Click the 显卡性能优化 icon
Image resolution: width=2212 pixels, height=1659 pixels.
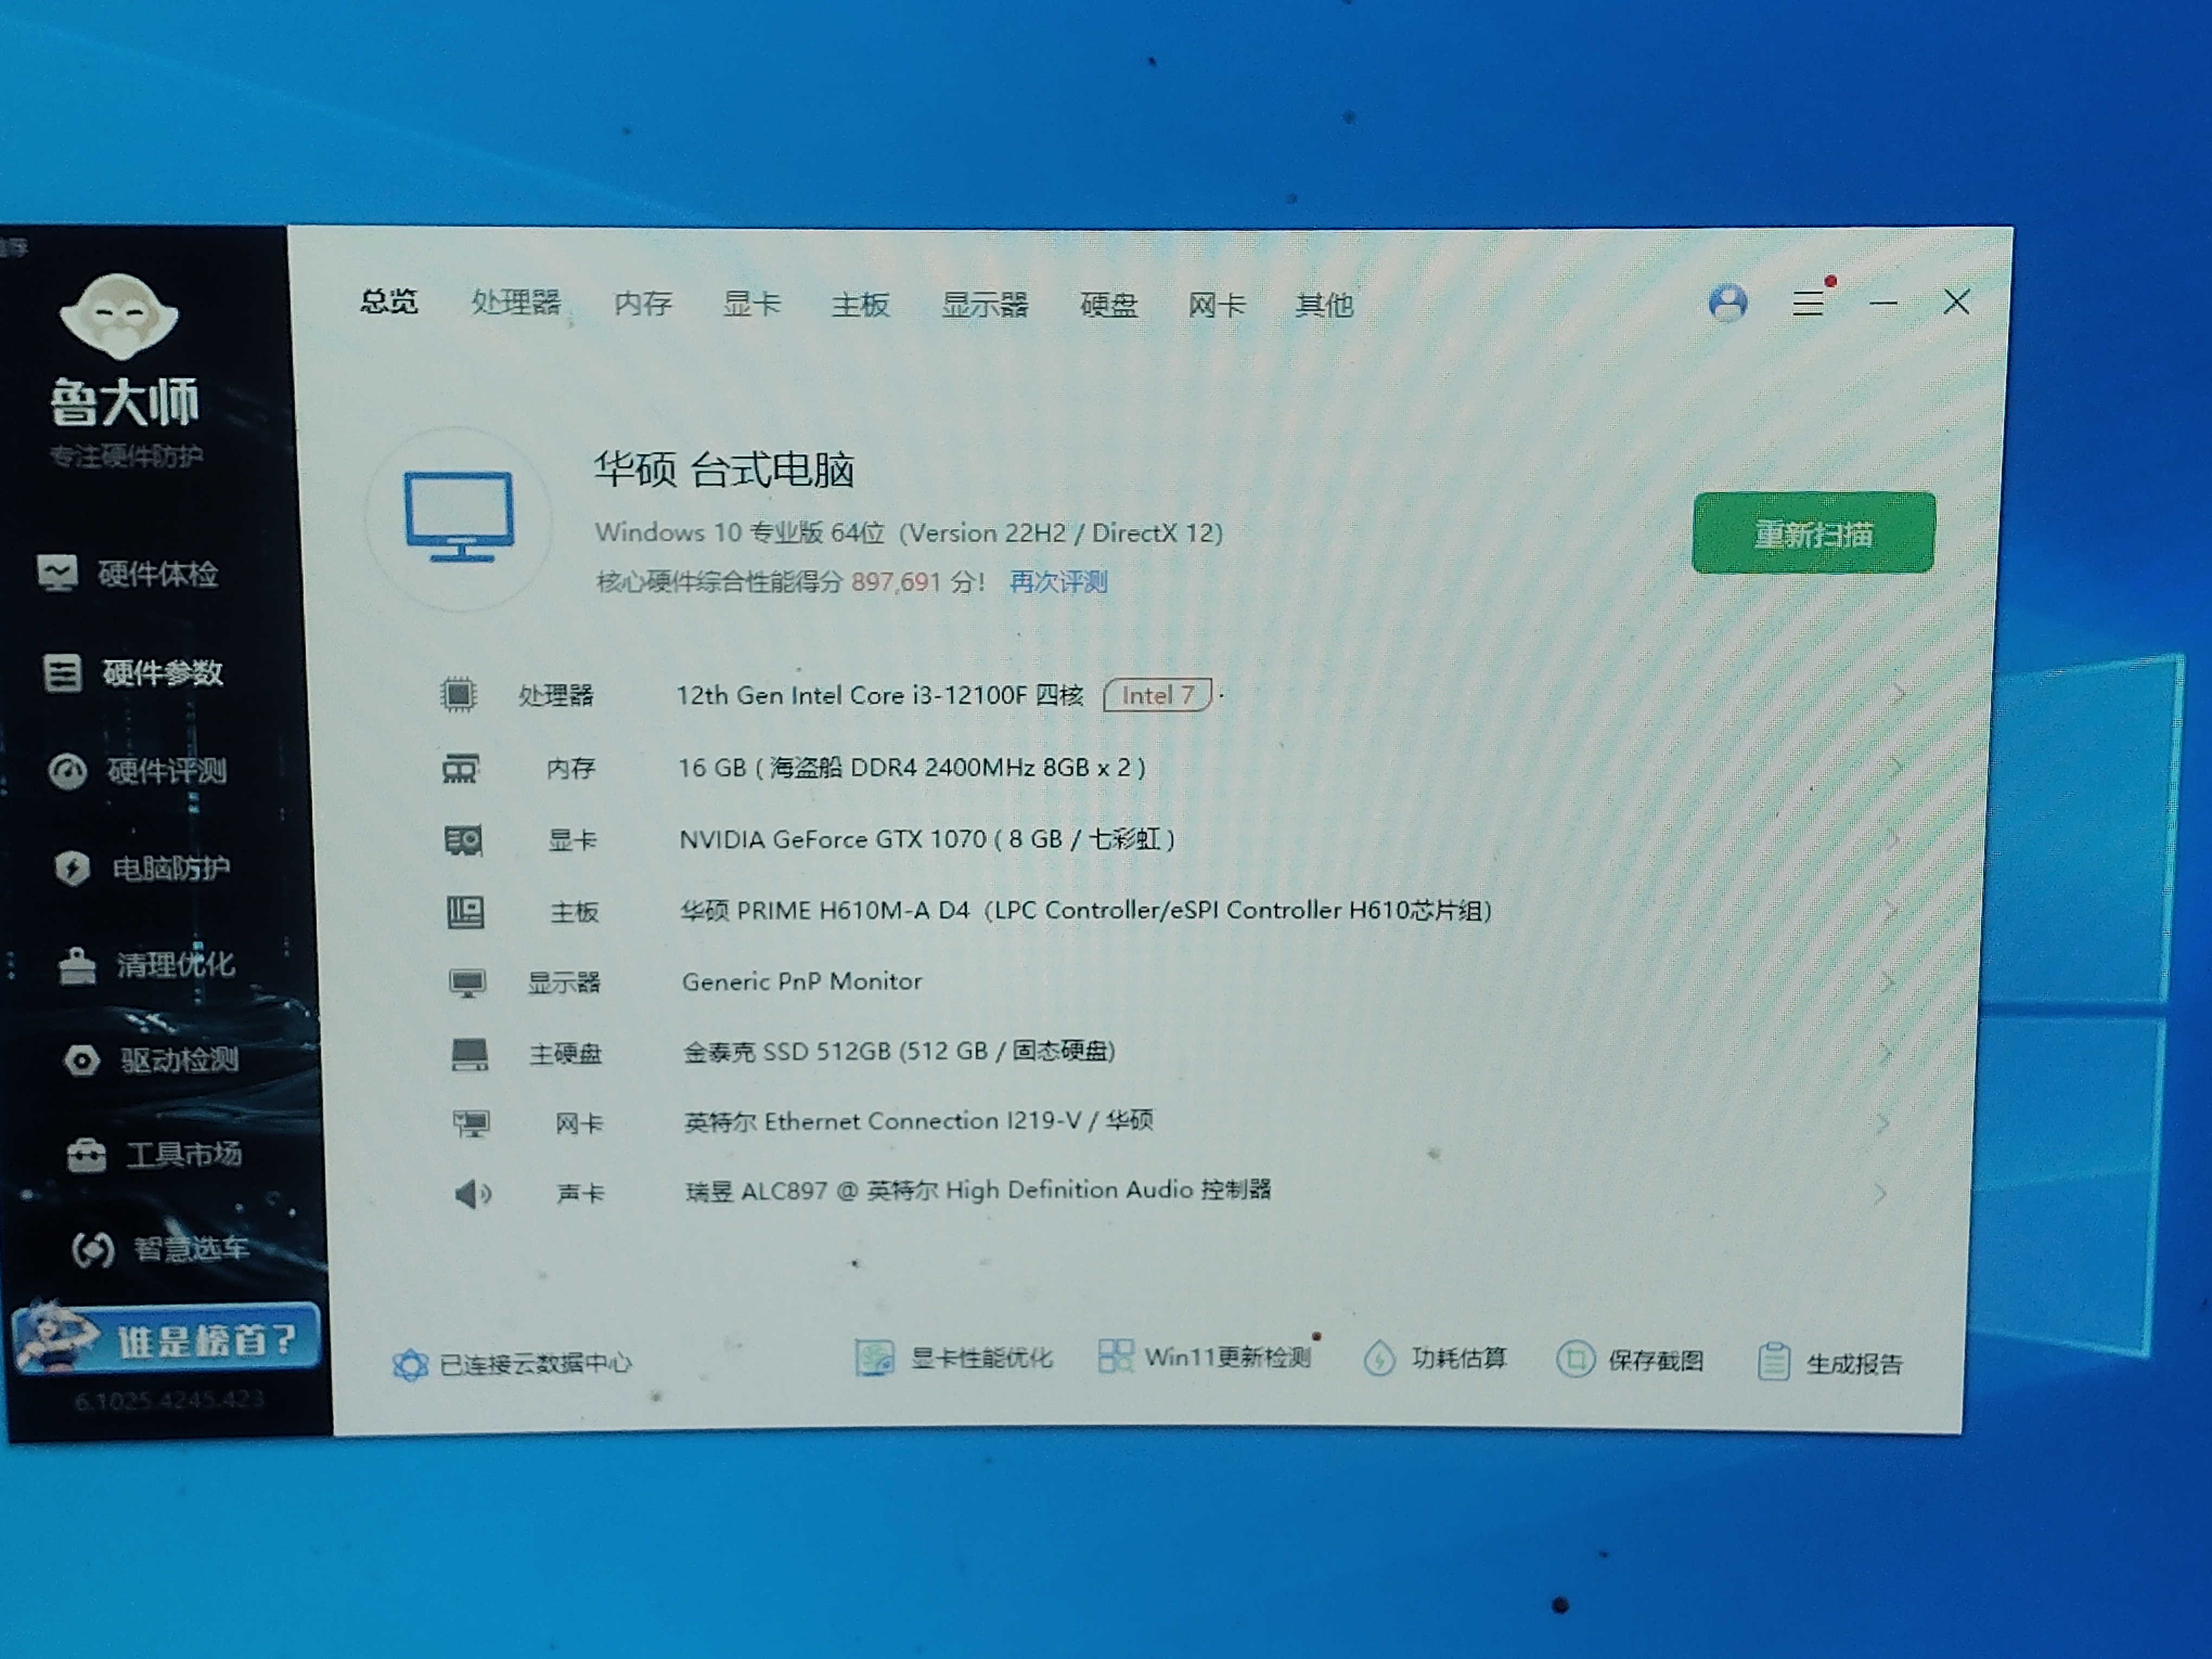[x=874, y=1358]
